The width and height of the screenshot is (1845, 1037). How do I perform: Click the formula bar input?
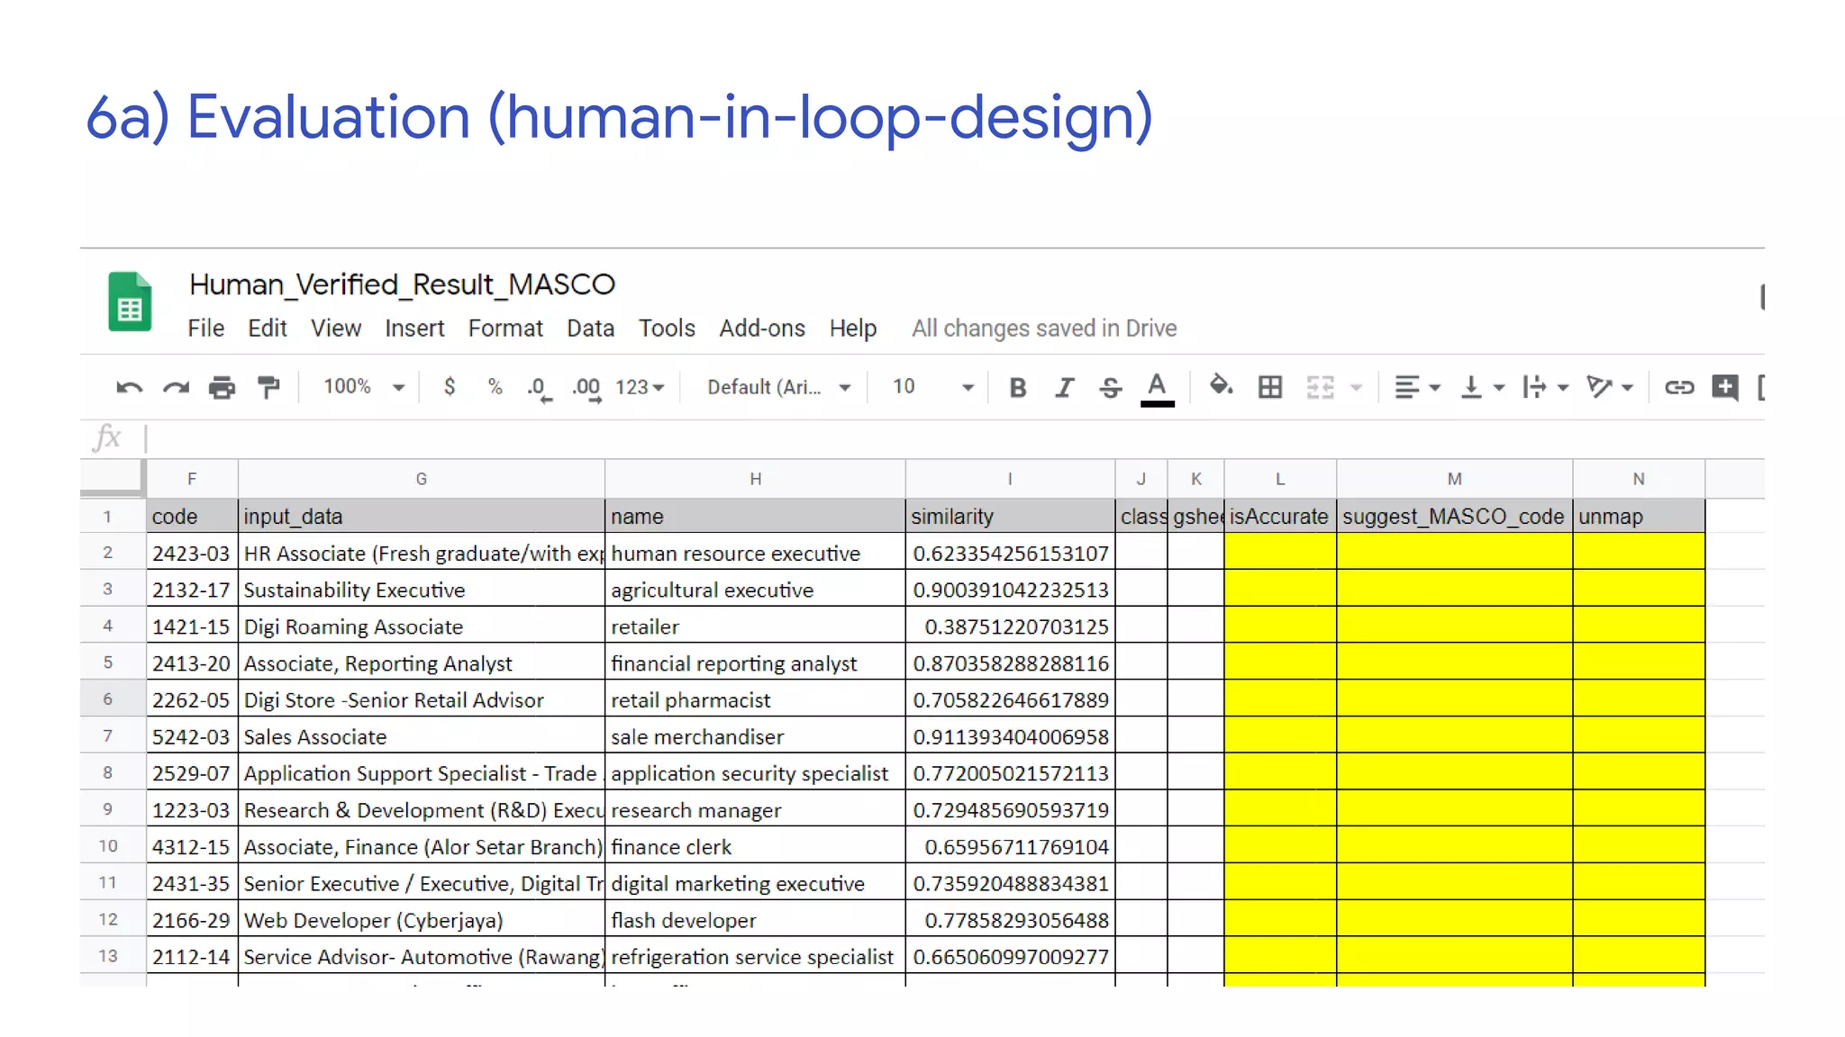[953, 438]
